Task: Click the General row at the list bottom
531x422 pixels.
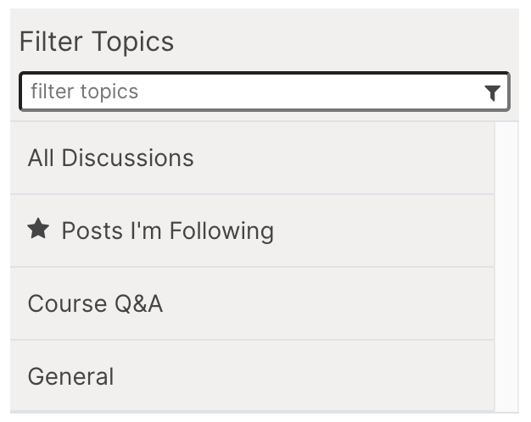Action: [251, 376]
